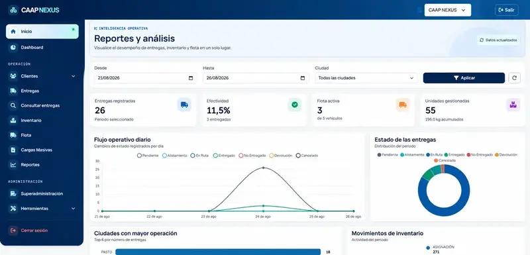This screenshot has height=255, width=530.
Task: Click the orange truck icon on Flota activa card
Action: tap(403, 105)
